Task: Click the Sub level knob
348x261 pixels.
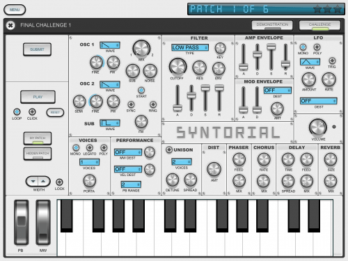Action: tap(133, 71)
